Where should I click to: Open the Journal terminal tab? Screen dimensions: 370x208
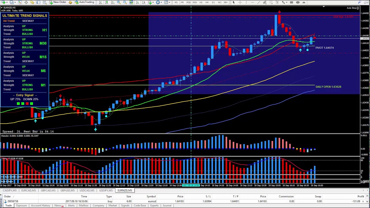(x=167, y=206)
